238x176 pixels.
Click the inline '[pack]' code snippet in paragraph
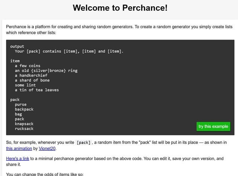tap(84, 143)
